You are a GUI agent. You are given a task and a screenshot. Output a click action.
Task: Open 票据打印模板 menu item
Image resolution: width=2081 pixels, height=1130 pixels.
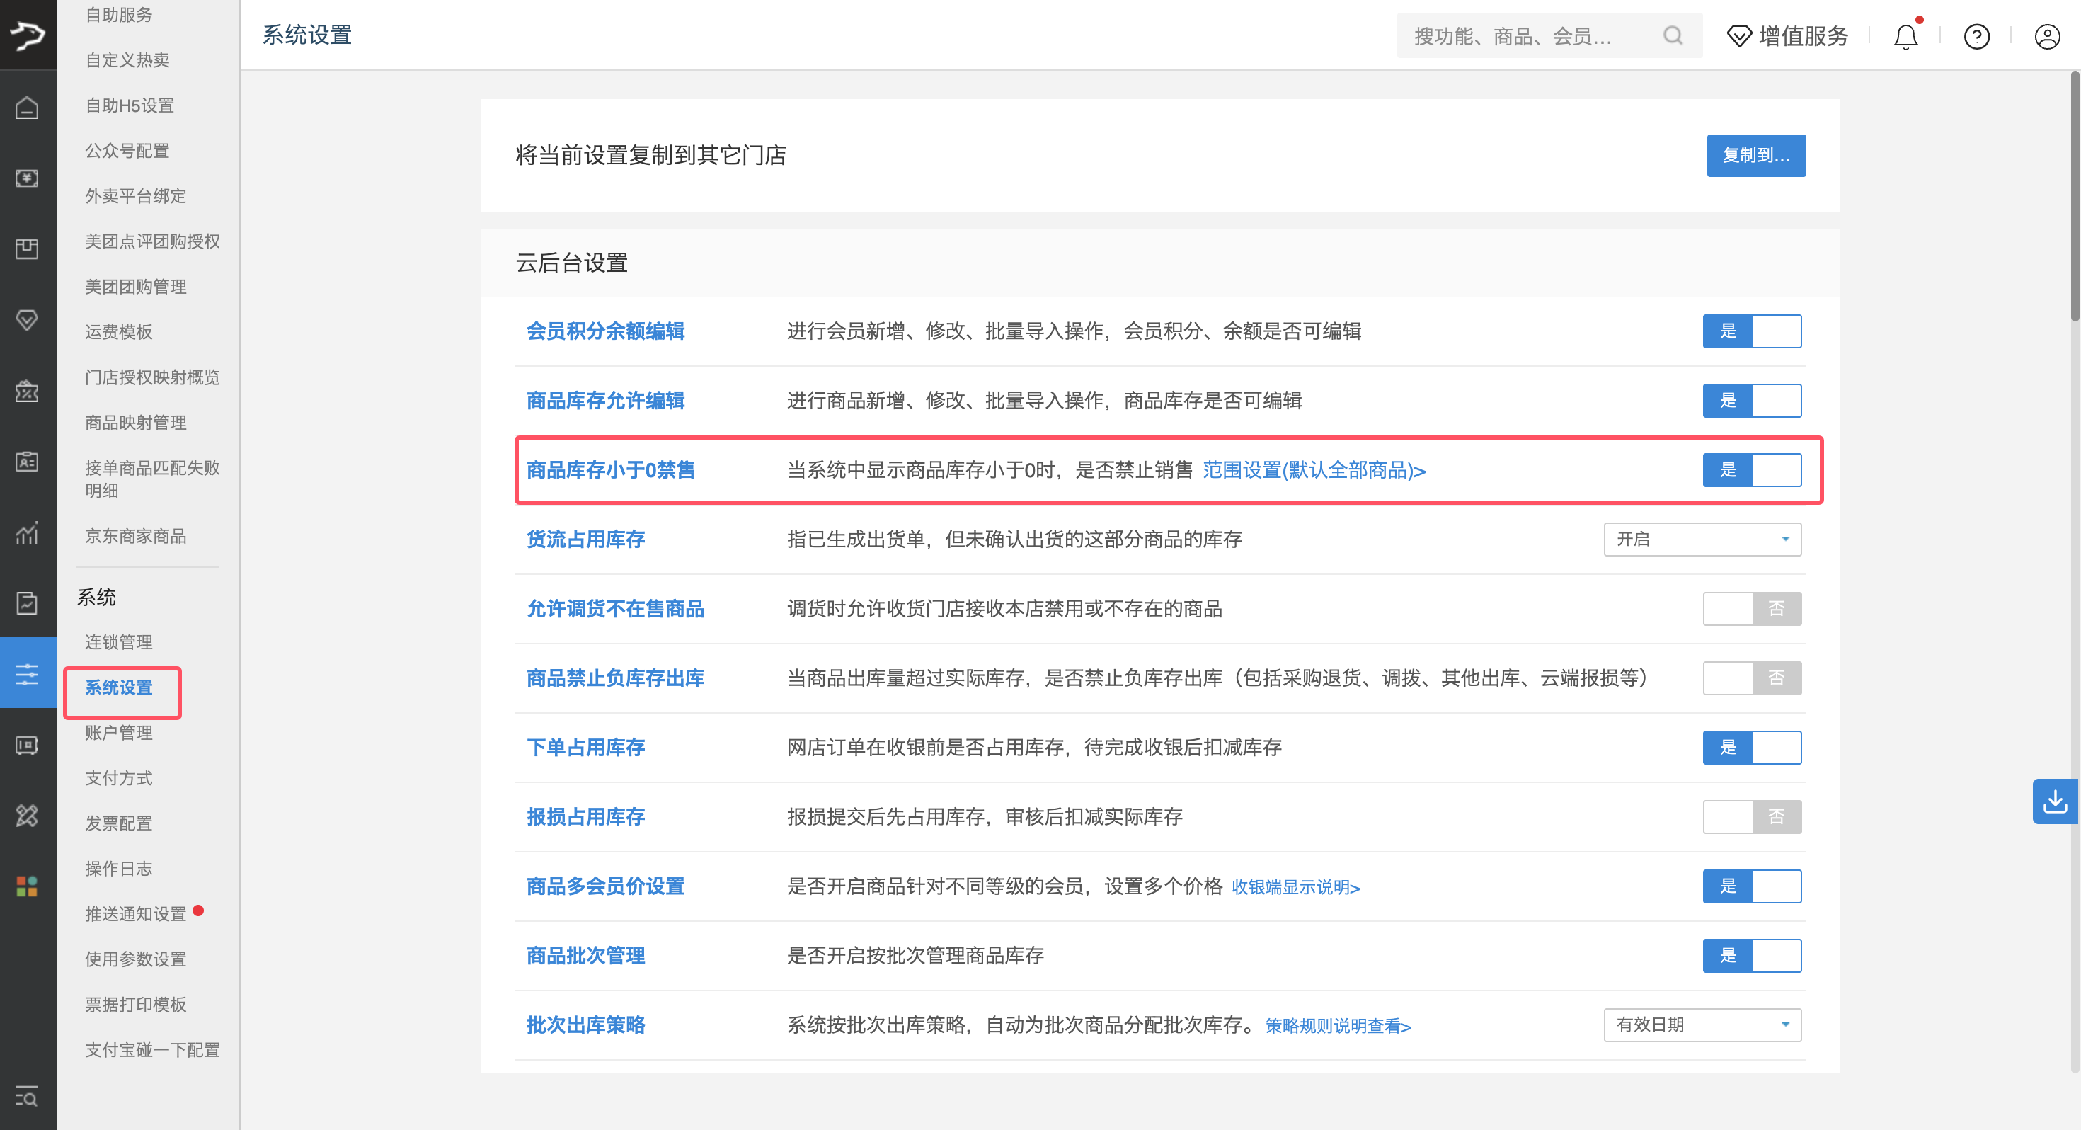(x=136, y=1004)
